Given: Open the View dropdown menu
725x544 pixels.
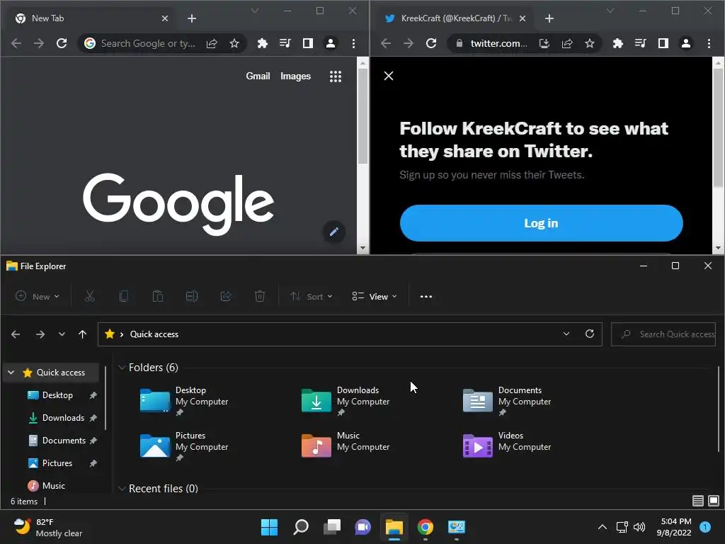Looking at the screenshot, I should pos(374,297).
